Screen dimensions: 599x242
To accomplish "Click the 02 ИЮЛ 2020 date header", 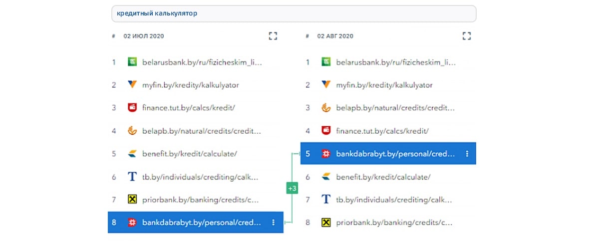I will (144, 36).
